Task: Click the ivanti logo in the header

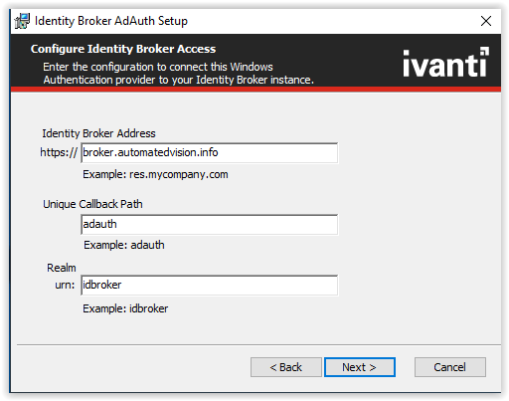Action: (445, 62)
